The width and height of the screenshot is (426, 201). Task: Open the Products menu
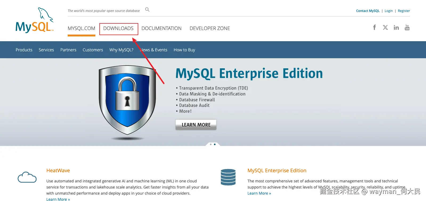[x=24, y=50]
